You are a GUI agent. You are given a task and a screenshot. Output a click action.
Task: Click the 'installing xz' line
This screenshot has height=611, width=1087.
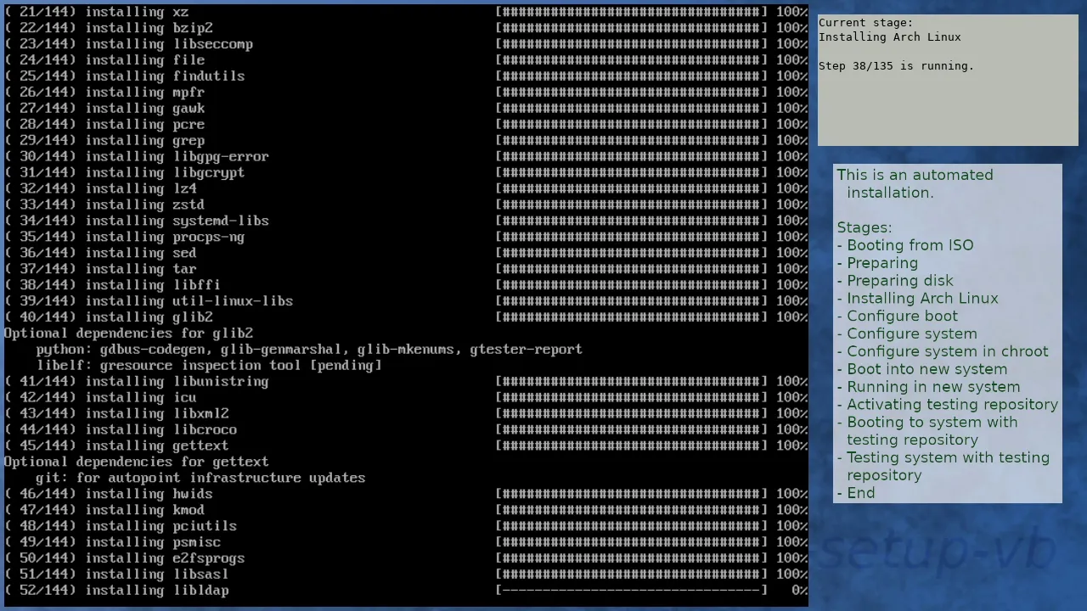click(406, 12)
